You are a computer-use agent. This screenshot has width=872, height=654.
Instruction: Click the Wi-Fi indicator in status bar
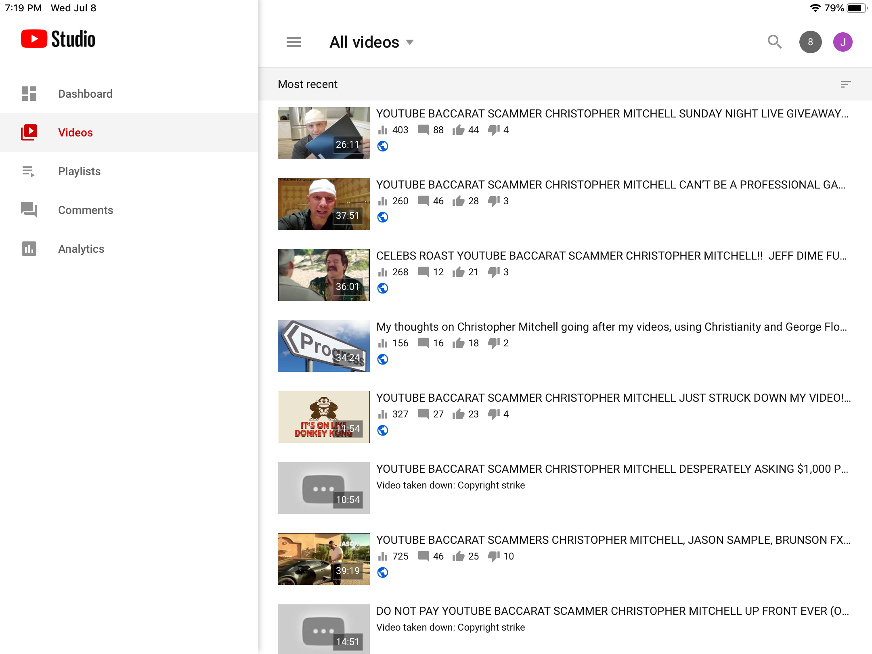(x=815, y=8)
